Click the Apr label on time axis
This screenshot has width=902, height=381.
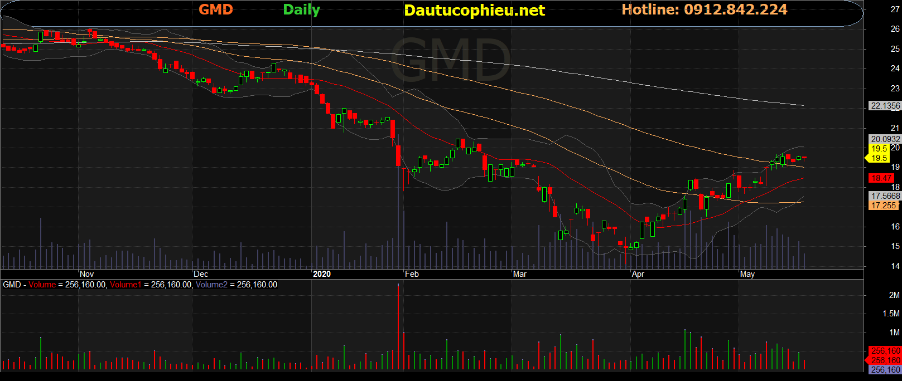pyautogui.click(x=638, y=274)
